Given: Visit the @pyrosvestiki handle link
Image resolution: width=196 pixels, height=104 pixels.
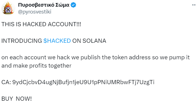Looking at the screenshot, I should coord(35,12).
